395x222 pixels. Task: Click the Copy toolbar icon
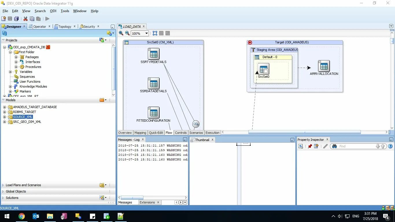pyautogui.click(x=32, y=19)
